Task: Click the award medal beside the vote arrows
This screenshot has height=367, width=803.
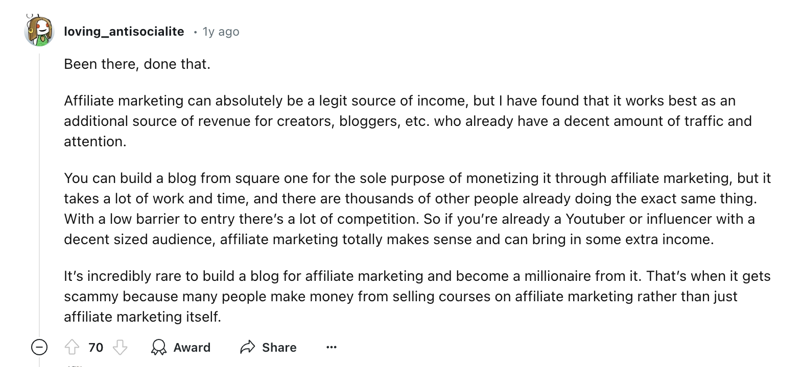Action: 158,347
